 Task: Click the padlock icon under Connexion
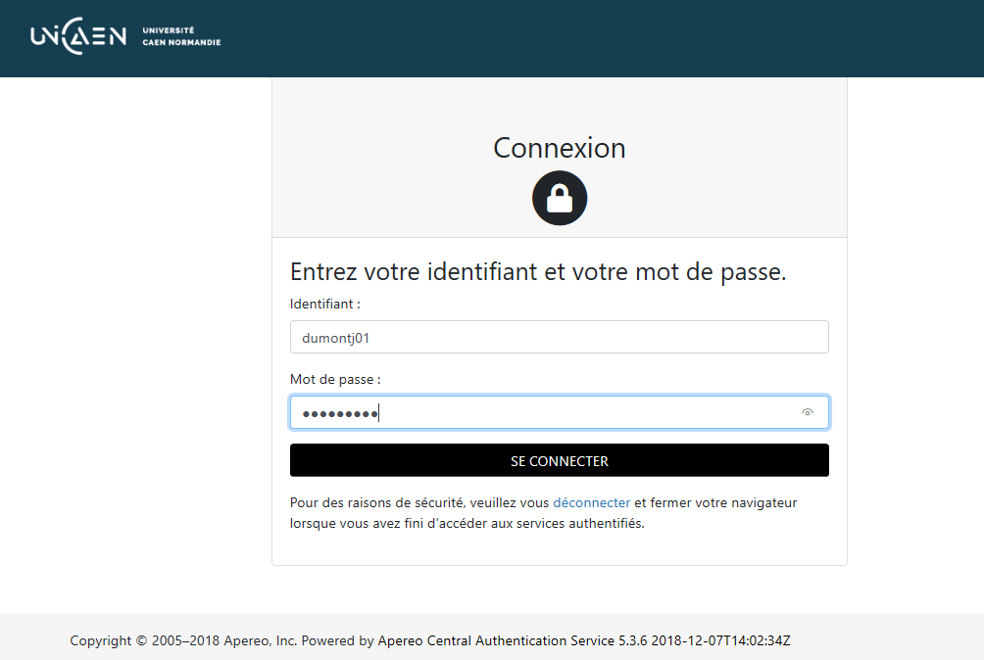559,198
